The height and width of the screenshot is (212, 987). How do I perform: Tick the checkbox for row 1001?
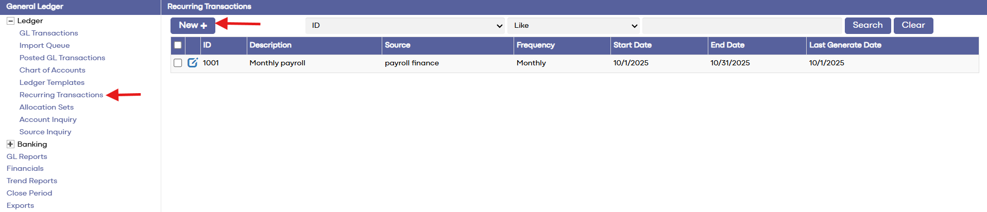[x=178, y=63]
